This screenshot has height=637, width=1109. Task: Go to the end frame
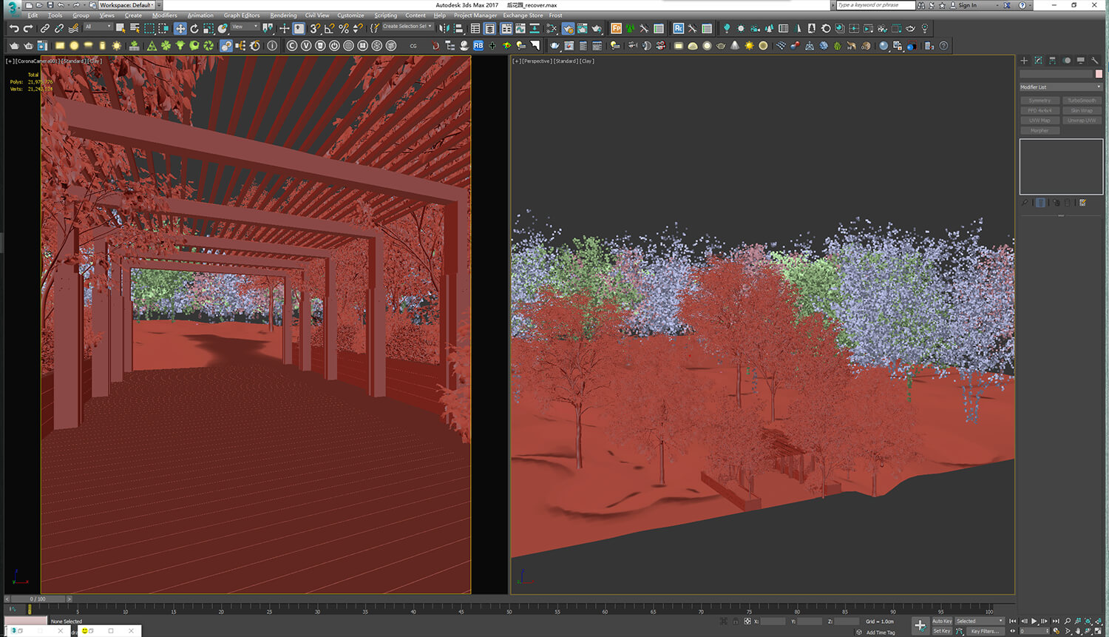pyautogui.click(x=1056, y=621)
